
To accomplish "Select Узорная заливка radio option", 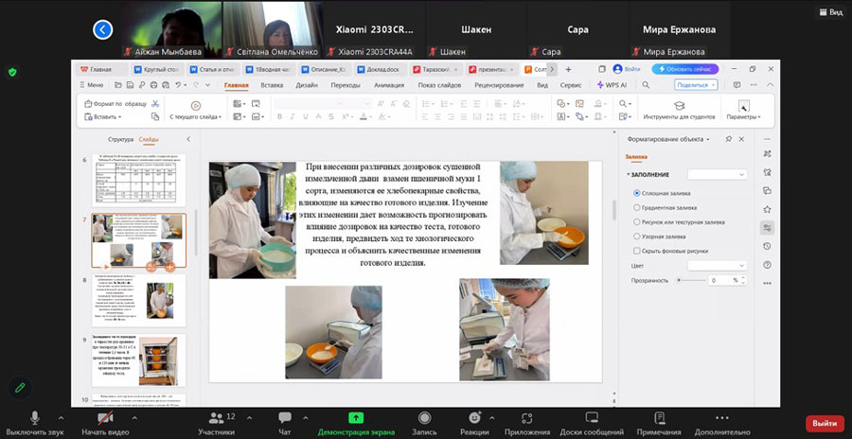I will pyautogui.click(x=636, y=237).
